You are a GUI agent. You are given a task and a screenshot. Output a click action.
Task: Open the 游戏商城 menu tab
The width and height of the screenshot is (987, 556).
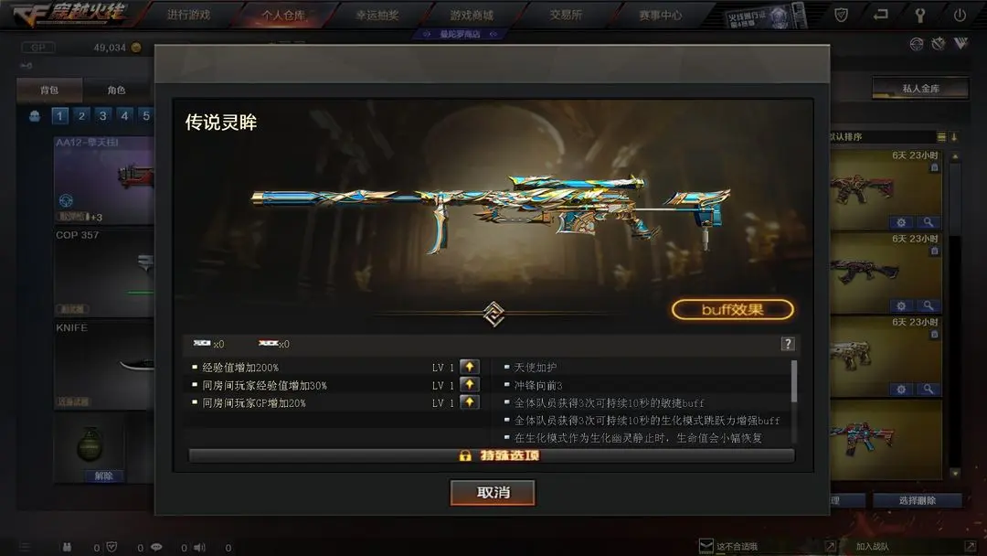[x=472, y=16]
